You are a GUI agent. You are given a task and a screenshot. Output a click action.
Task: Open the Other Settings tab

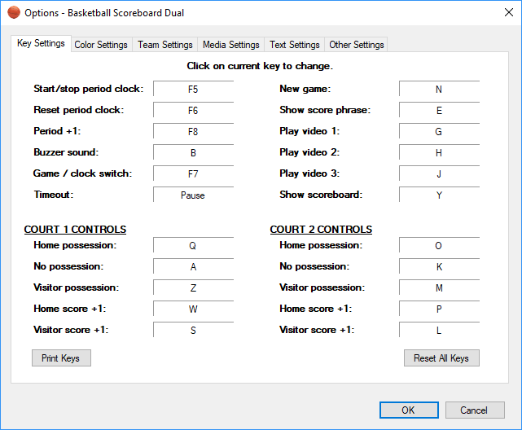356,45
